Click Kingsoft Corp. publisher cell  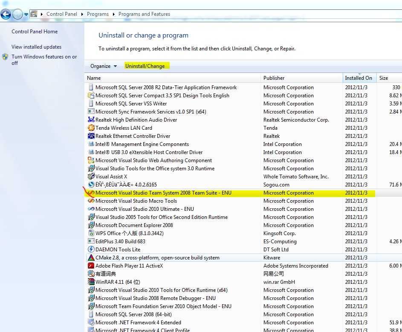(280, 233)
